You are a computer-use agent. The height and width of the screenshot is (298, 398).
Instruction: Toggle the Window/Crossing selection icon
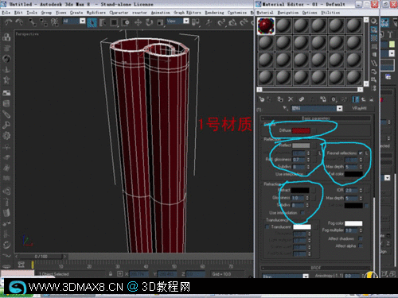click(125, 23)
